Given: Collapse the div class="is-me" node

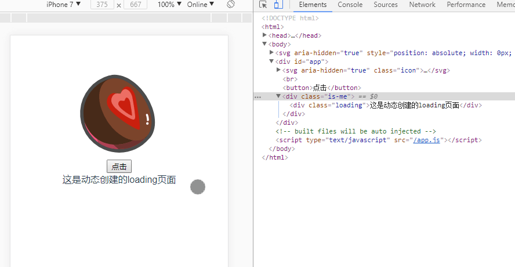Looking at the screenshot, I should click(278, 96).
